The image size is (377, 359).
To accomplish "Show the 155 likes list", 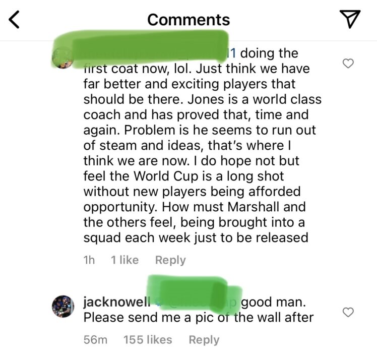I will tap(148, 340).
